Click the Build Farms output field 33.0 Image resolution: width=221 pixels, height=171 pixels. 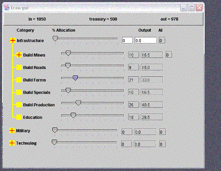click(x=152, y=80)
